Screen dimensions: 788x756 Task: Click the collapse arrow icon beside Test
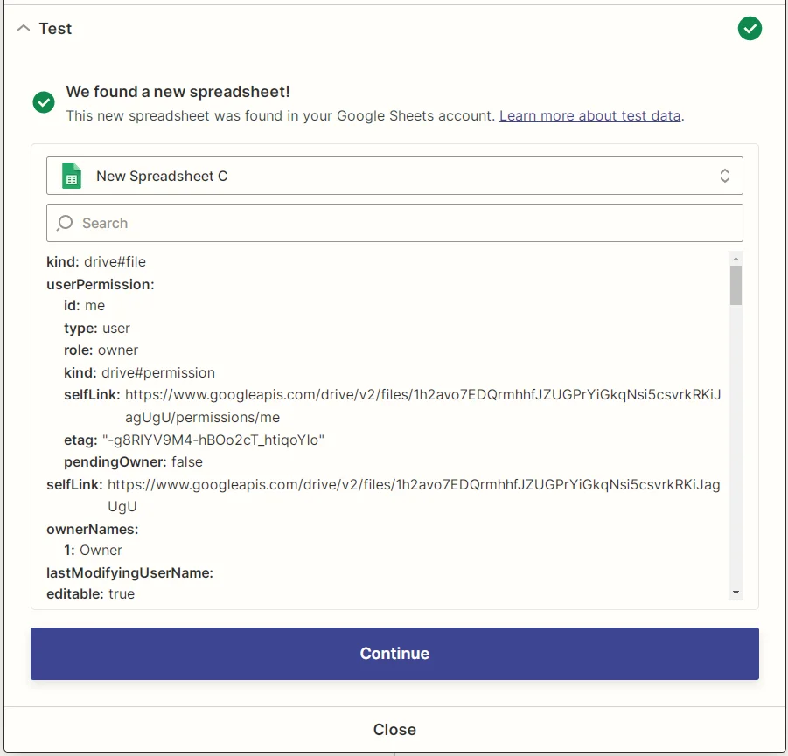(x=23, y=28)
